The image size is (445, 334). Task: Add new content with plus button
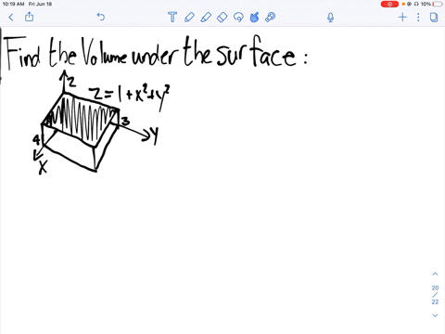coord(402,17)
